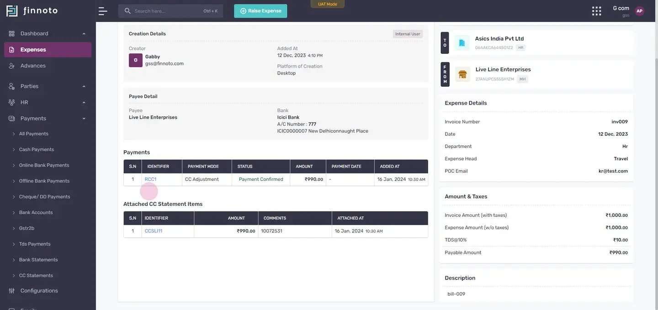This screenshot has width=658, height=310.
Task: Click the Live Line Enterprises store icon
Action: pos(462,74)
